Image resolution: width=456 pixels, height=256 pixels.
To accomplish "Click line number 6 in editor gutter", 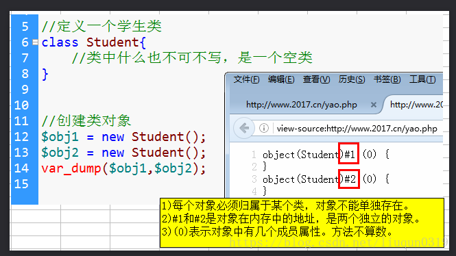I will click(25, 42).
